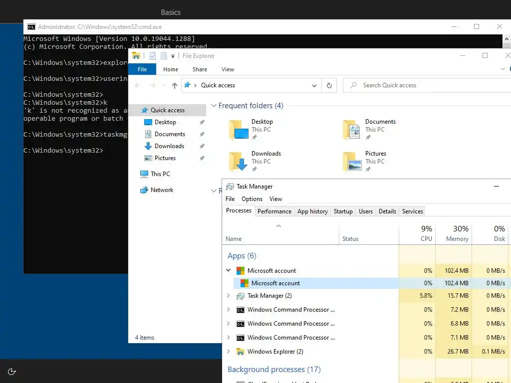Screen dimensions: 511x383
Task: Open the Share ribbon tab
Action: pos(200,69)
